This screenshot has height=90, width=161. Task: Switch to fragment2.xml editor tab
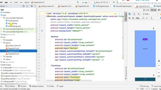(82, 6)
